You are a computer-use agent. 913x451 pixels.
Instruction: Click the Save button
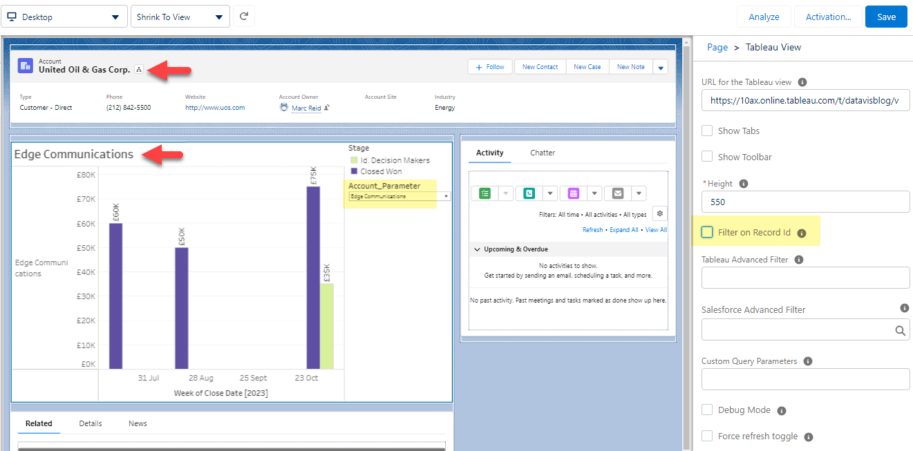(886, 17)
